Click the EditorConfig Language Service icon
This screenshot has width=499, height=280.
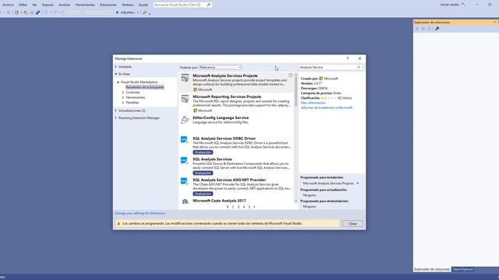point(185,120)
